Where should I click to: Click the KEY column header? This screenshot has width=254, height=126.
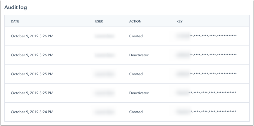pos(180,21)
